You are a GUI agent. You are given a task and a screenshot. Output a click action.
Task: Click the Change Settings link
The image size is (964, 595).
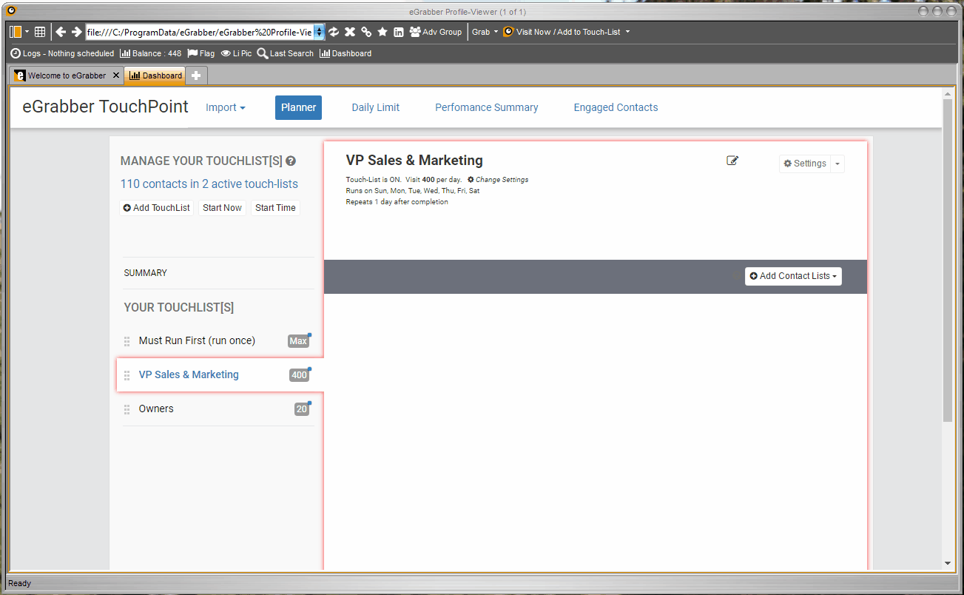point(498,180)
